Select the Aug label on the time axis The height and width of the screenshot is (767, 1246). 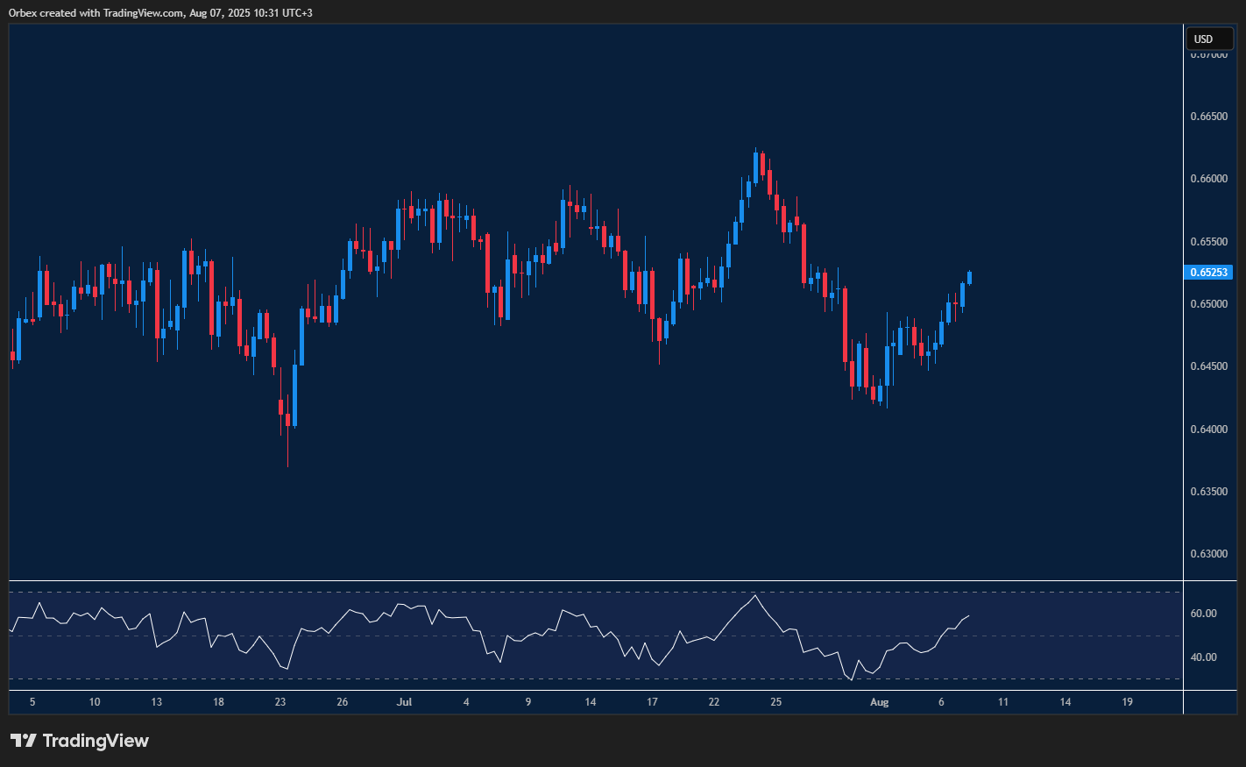click(879, 702)
